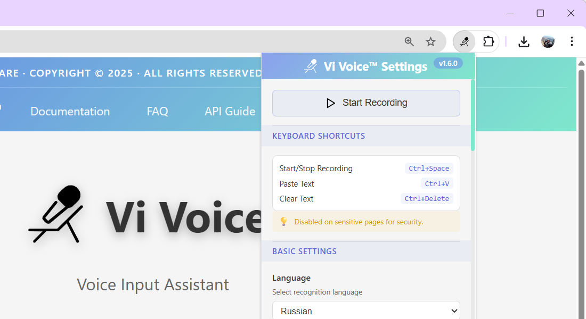Bookmark the page with the star icon

click(430, 41)
